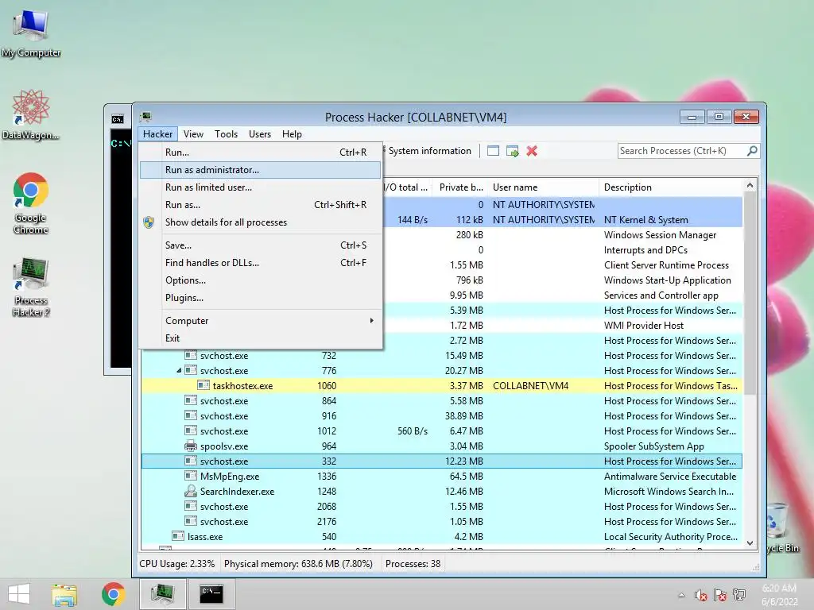The height and width of the screenshot is (610, 814).
Task: Click muted volume tray icon
Action: pos(701,596)
